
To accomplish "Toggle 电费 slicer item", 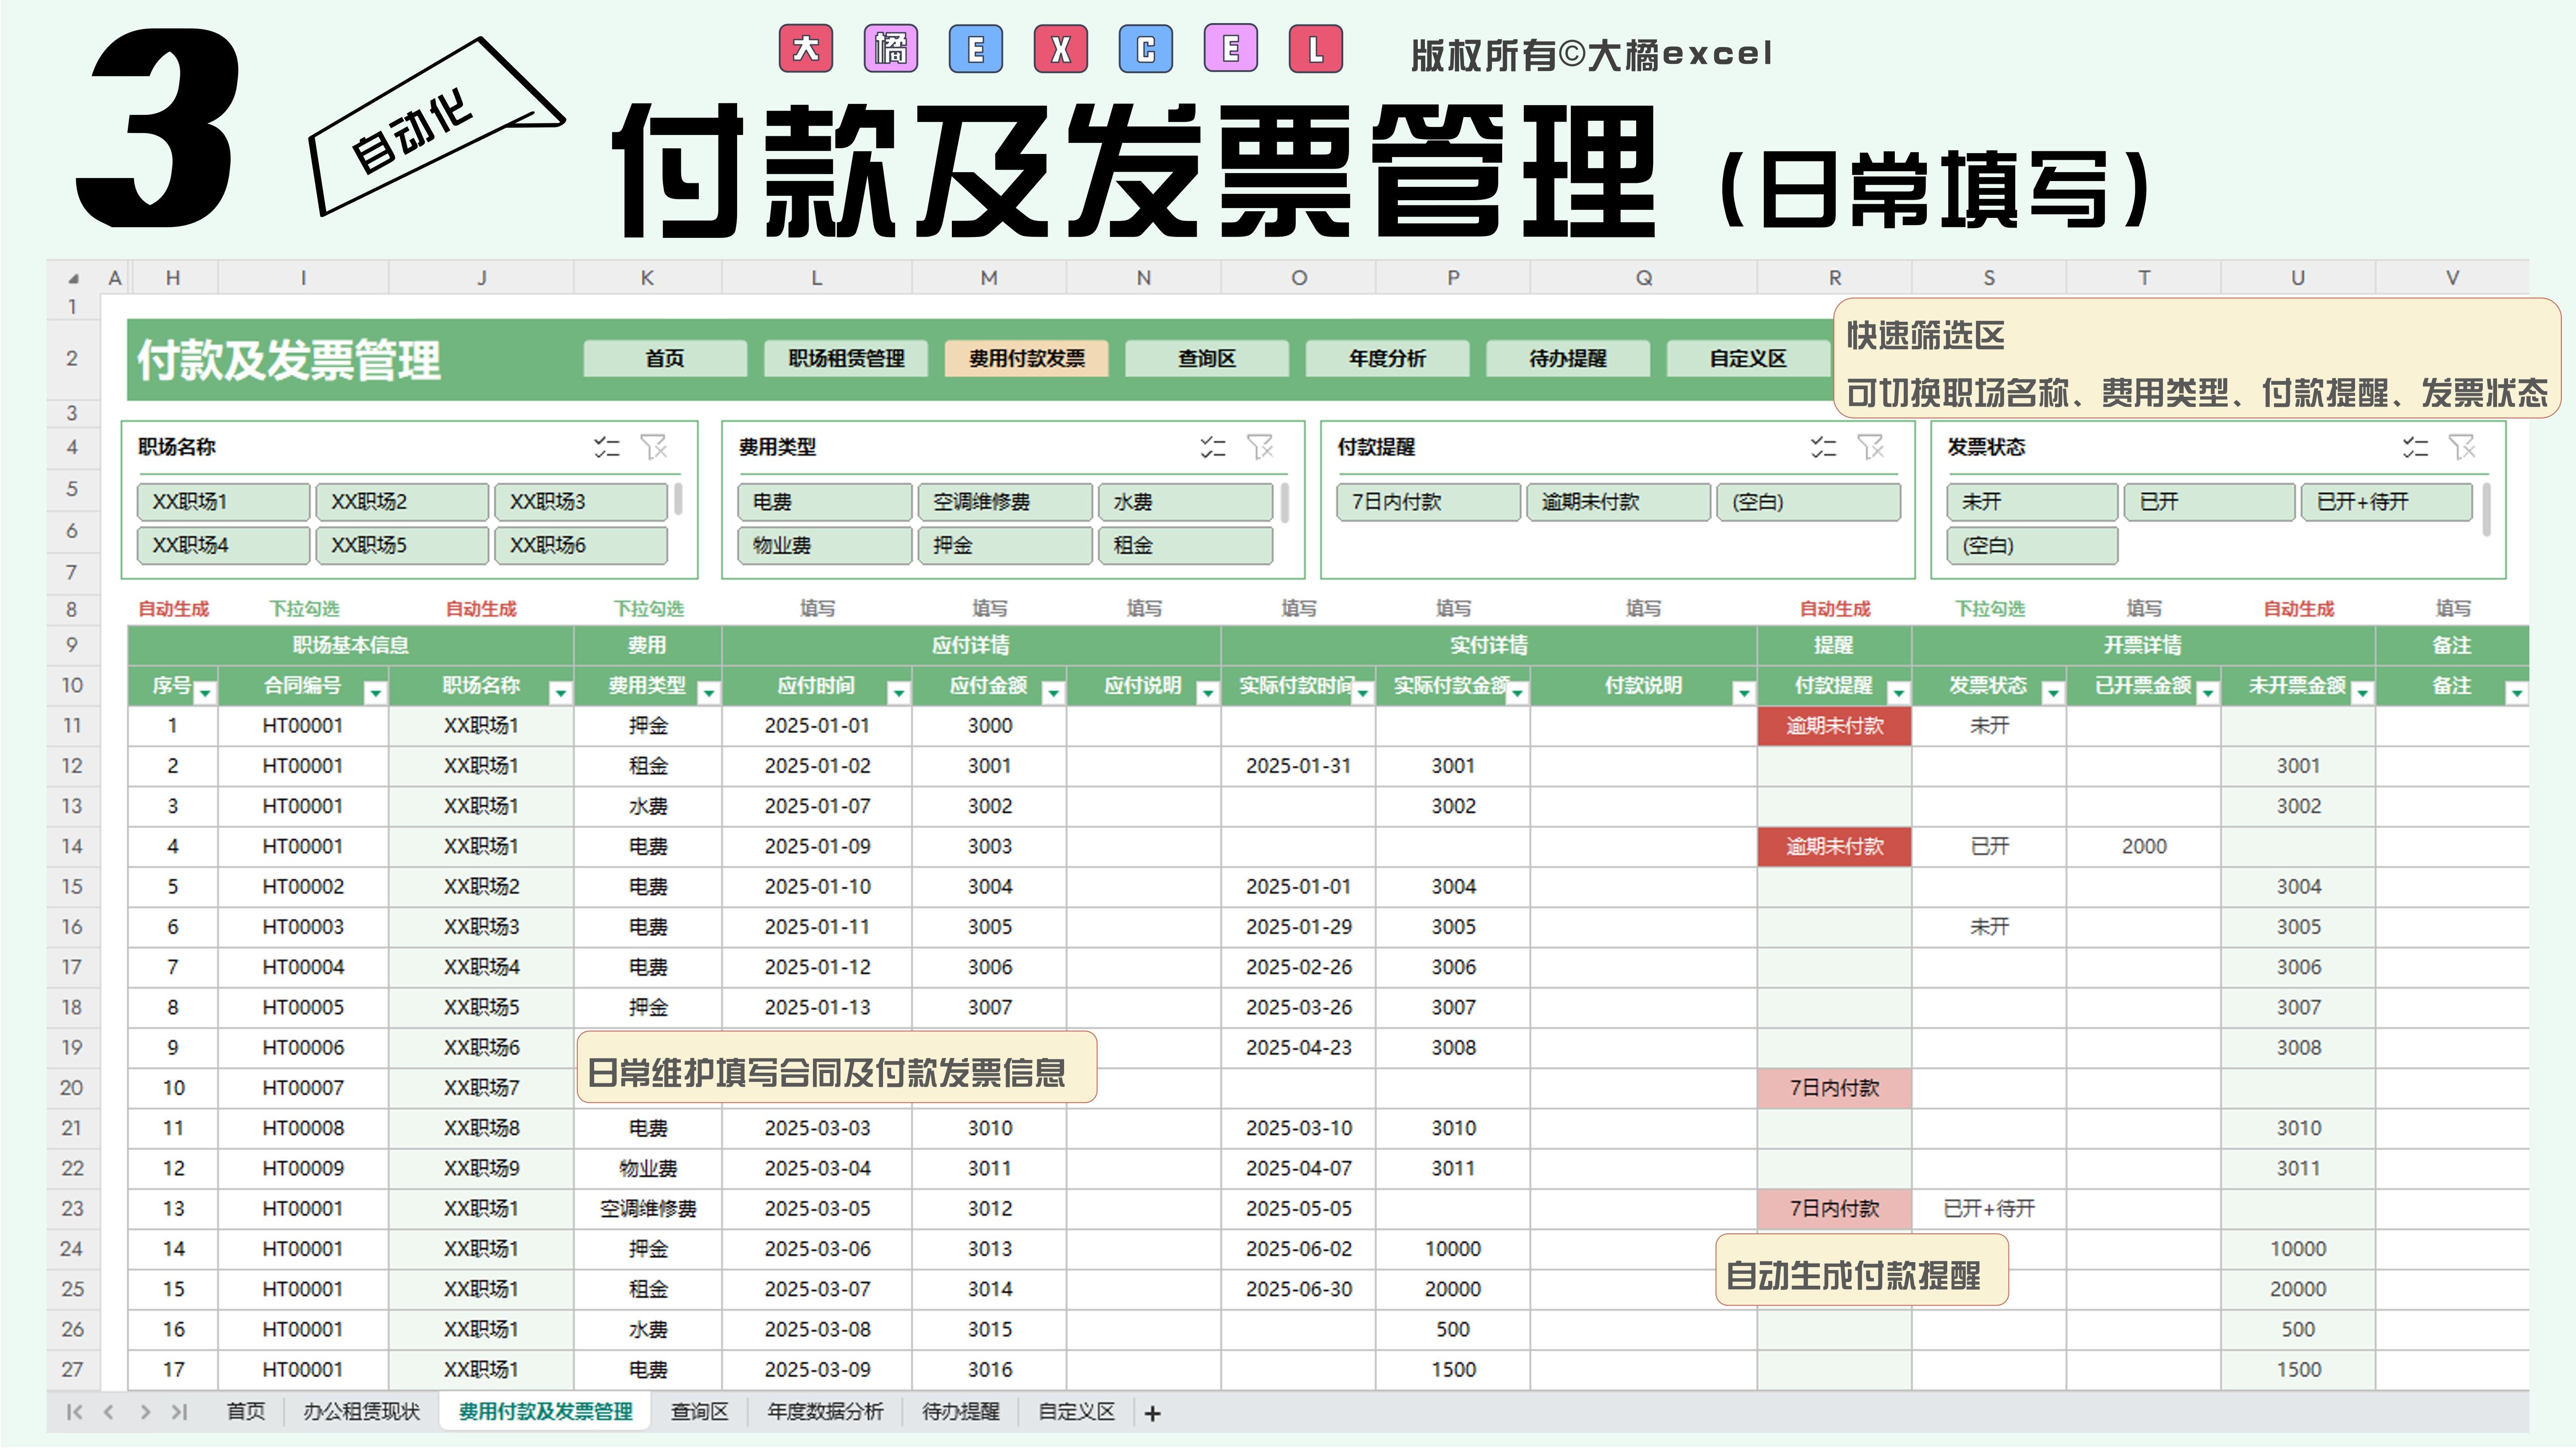I will point(824,502).
